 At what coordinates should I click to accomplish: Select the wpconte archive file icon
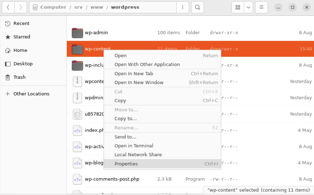coord(77,82)
